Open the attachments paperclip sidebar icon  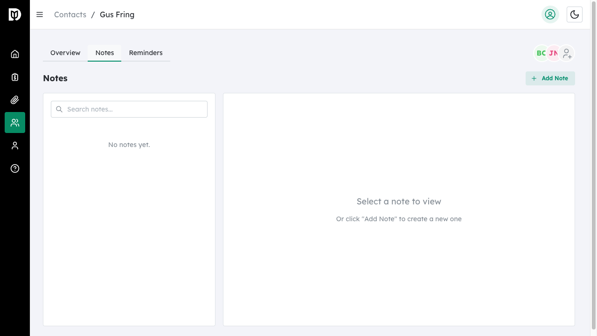14,99
